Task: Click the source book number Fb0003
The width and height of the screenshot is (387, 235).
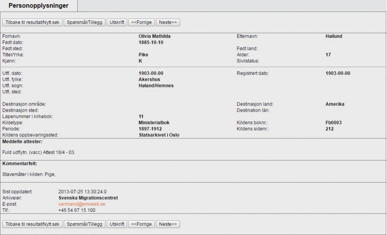Action: [x=334, y=123]
